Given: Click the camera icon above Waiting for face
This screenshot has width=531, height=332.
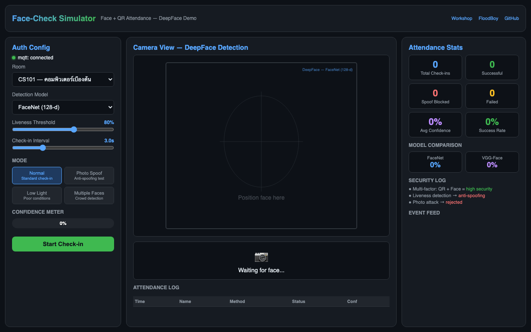Looking at the screenshot, I should pyautogui.click(x=261, y=257).
